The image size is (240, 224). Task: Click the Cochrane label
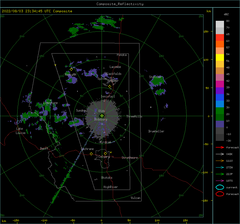tap(87, 149)
